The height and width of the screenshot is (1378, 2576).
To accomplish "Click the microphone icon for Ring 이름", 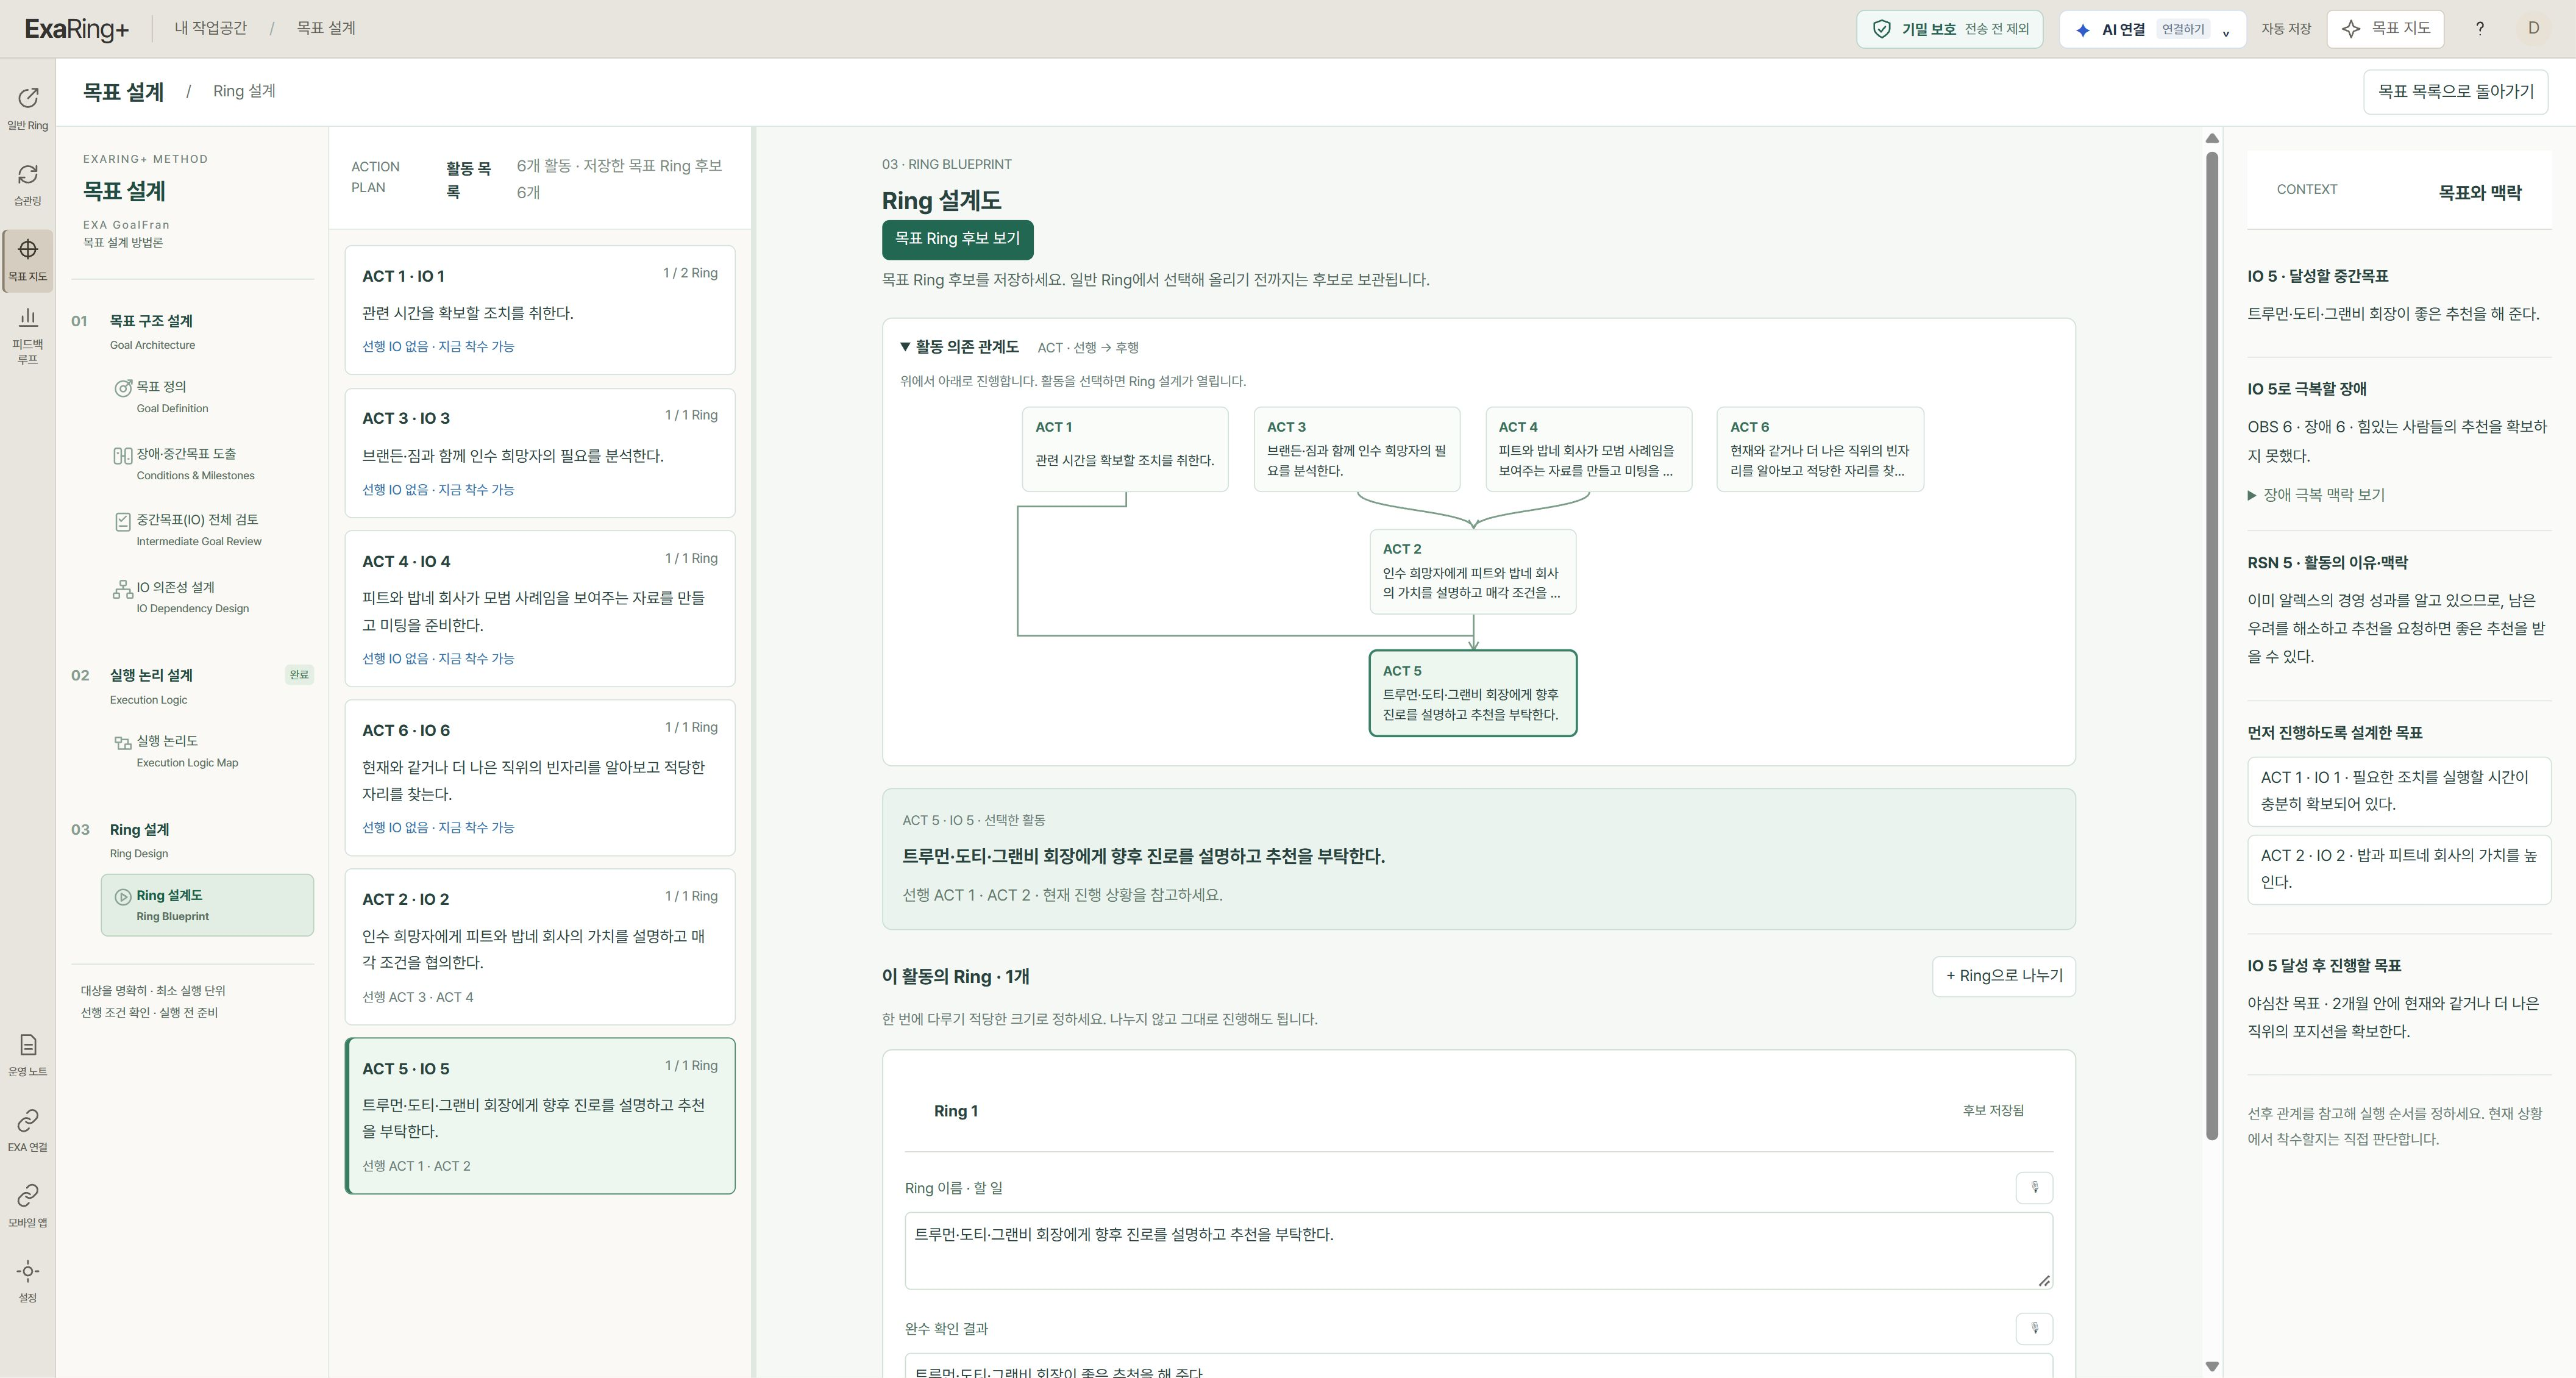I will coord(2033,1188).
